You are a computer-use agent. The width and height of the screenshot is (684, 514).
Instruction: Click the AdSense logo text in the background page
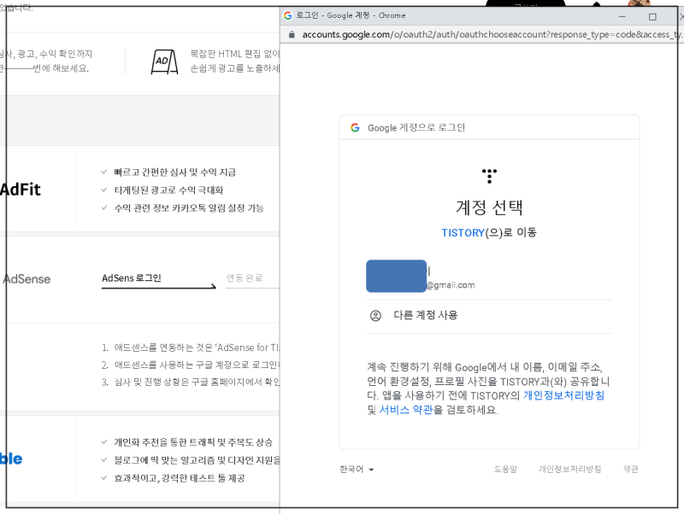click(27, 279)
